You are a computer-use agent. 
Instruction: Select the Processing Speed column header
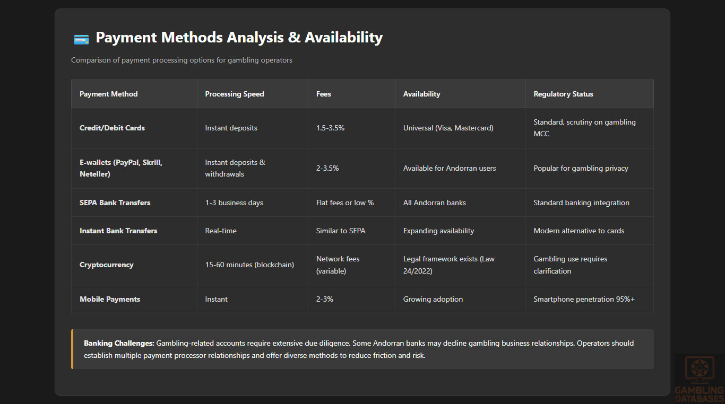234,94
